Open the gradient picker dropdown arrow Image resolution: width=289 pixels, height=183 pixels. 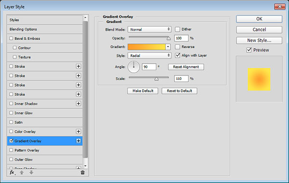point(168,47)
